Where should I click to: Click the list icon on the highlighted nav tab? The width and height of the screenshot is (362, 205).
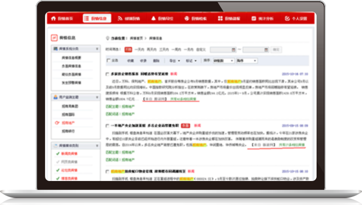(x=86, y=18)
